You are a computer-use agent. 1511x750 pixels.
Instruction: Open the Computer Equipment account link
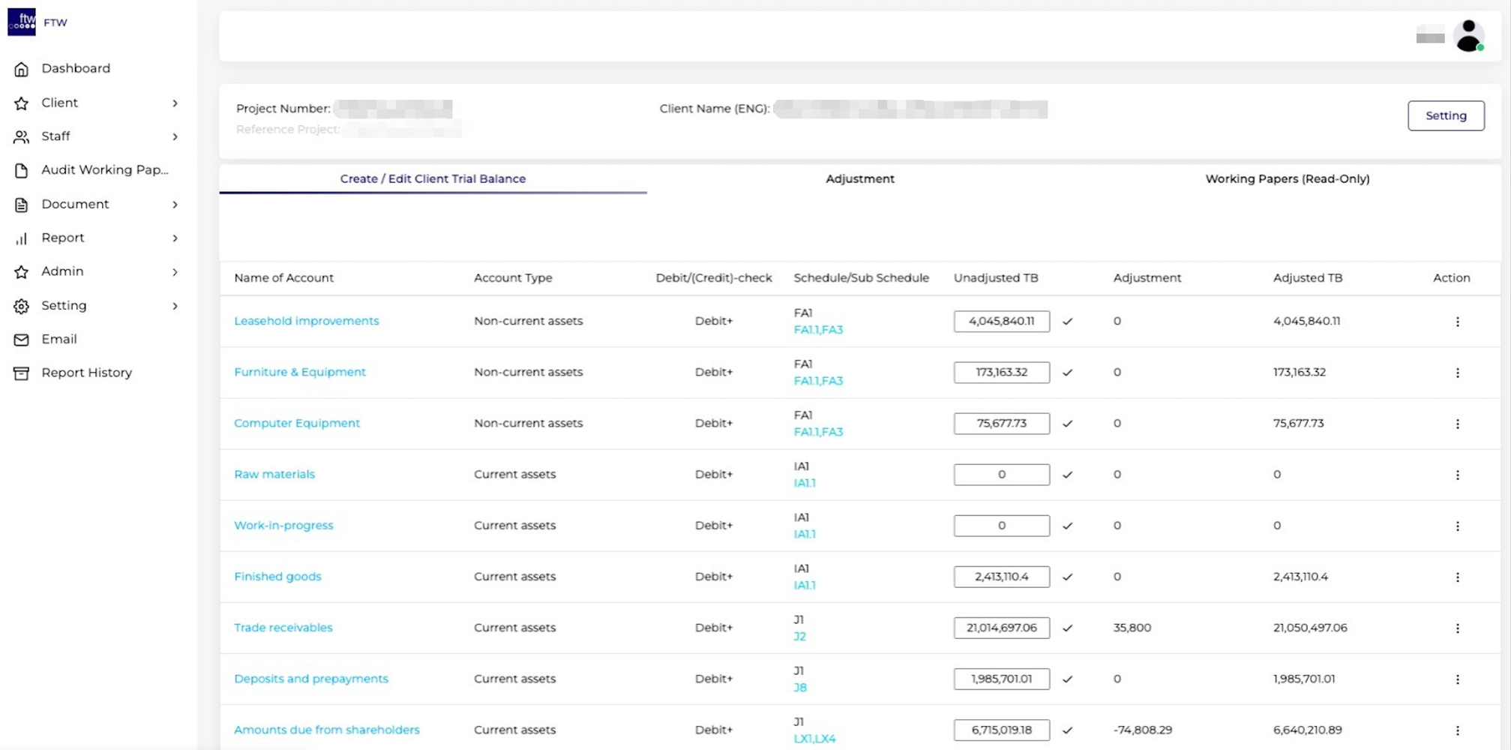tap(297, 423)
